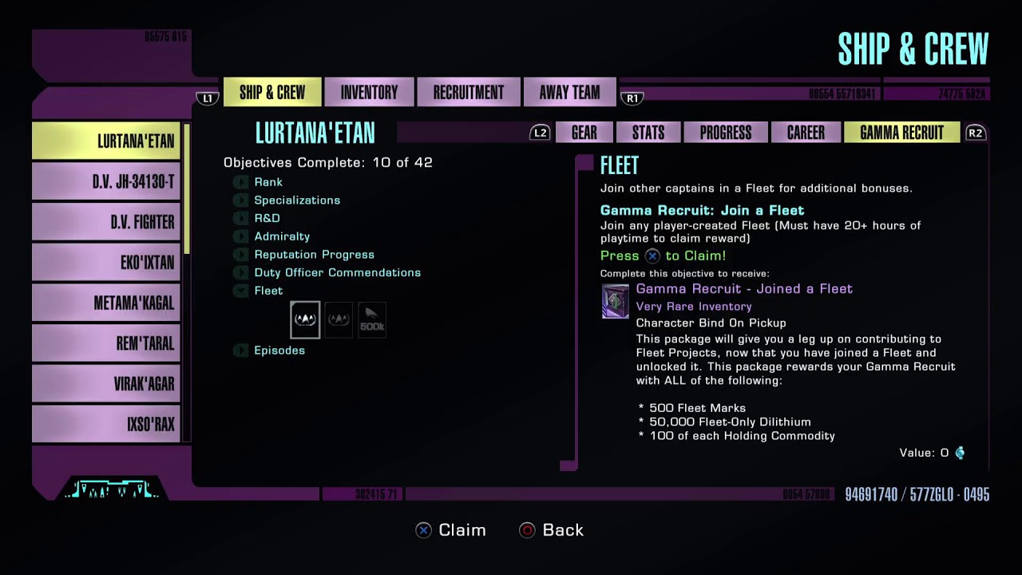Select Eko'Ixtan in the crew list
This screenshot has height=575, width=1022.
click(x=106, y=262)
